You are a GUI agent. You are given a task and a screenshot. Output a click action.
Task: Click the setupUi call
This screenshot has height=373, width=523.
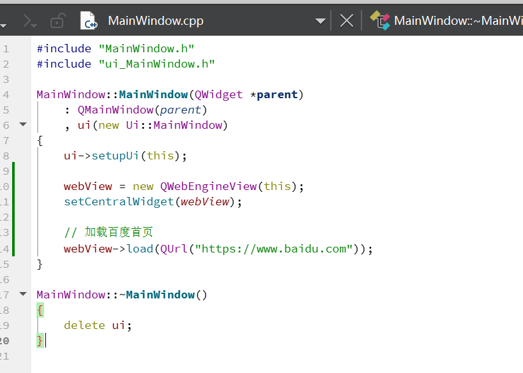pos(115,156)
